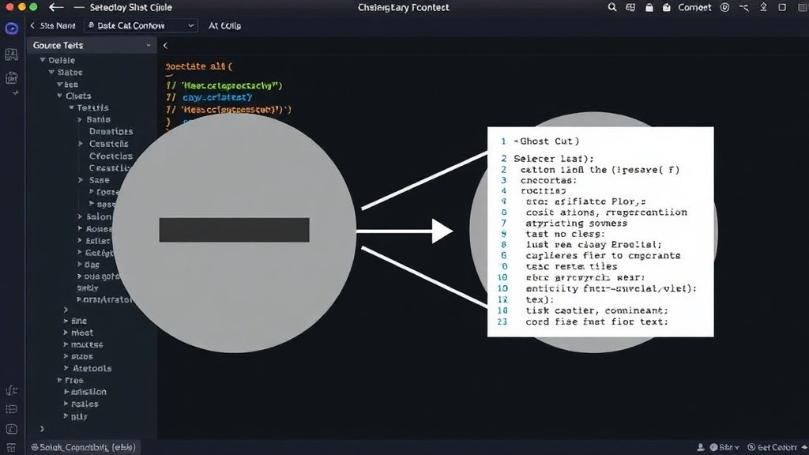This screenshot has height=455, width=809.
Task: Select the 'dag' tree item
Action: click(92, 265)
